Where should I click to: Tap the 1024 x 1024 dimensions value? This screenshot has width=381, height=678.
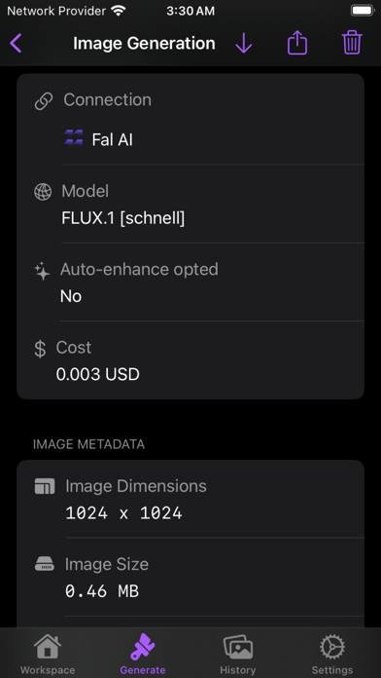pyautogui.click(x=123, y=513)
